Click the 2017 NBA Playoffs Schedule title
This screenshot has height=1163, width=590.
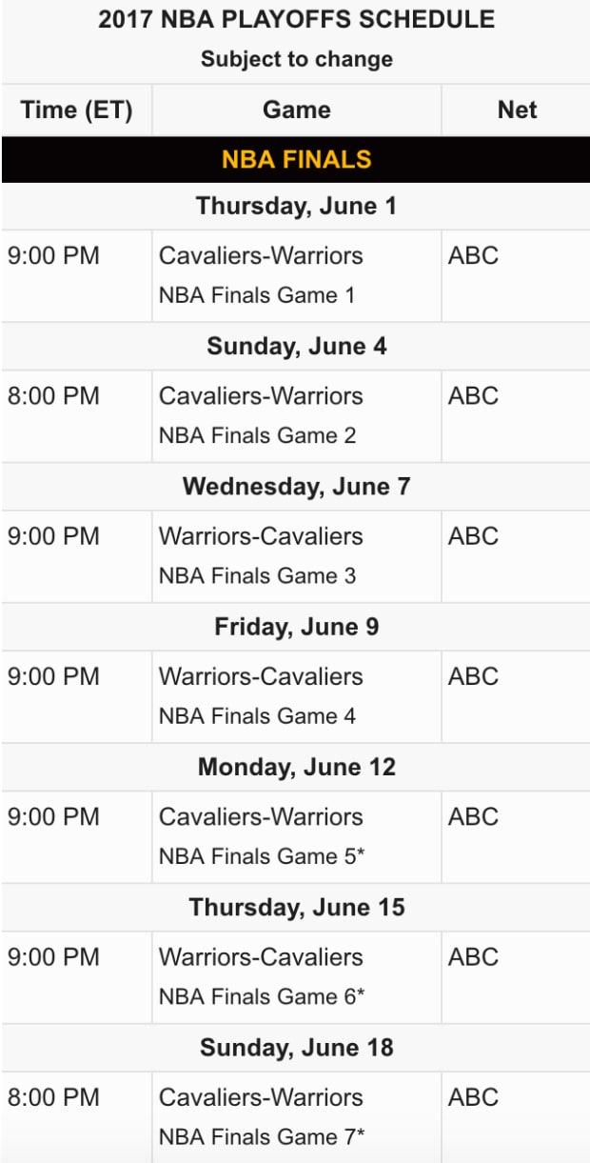point(296,20)
